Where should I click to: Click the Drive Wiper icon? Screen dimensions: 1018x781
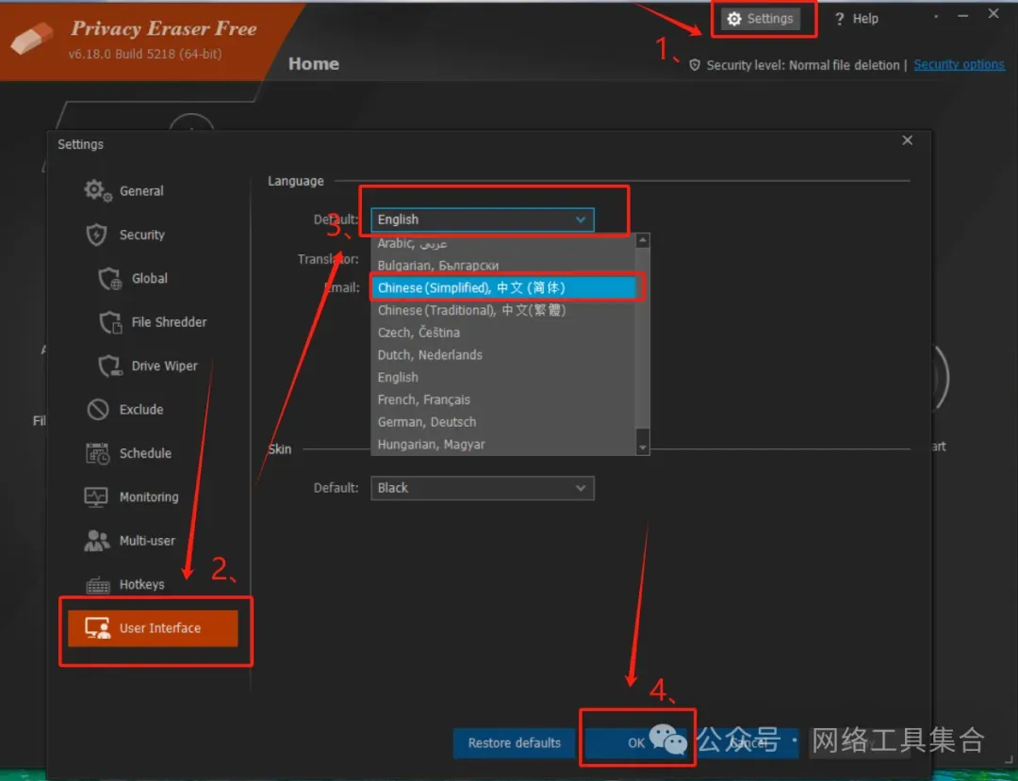point(110,366)
